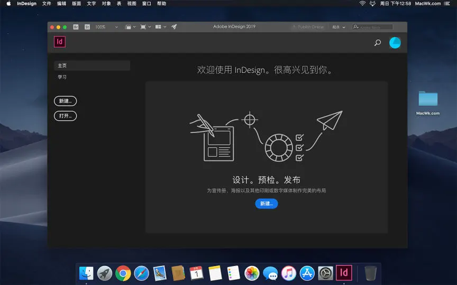Click the fox icon in the menu bar
457x285 pixels.
click(372, 4)
